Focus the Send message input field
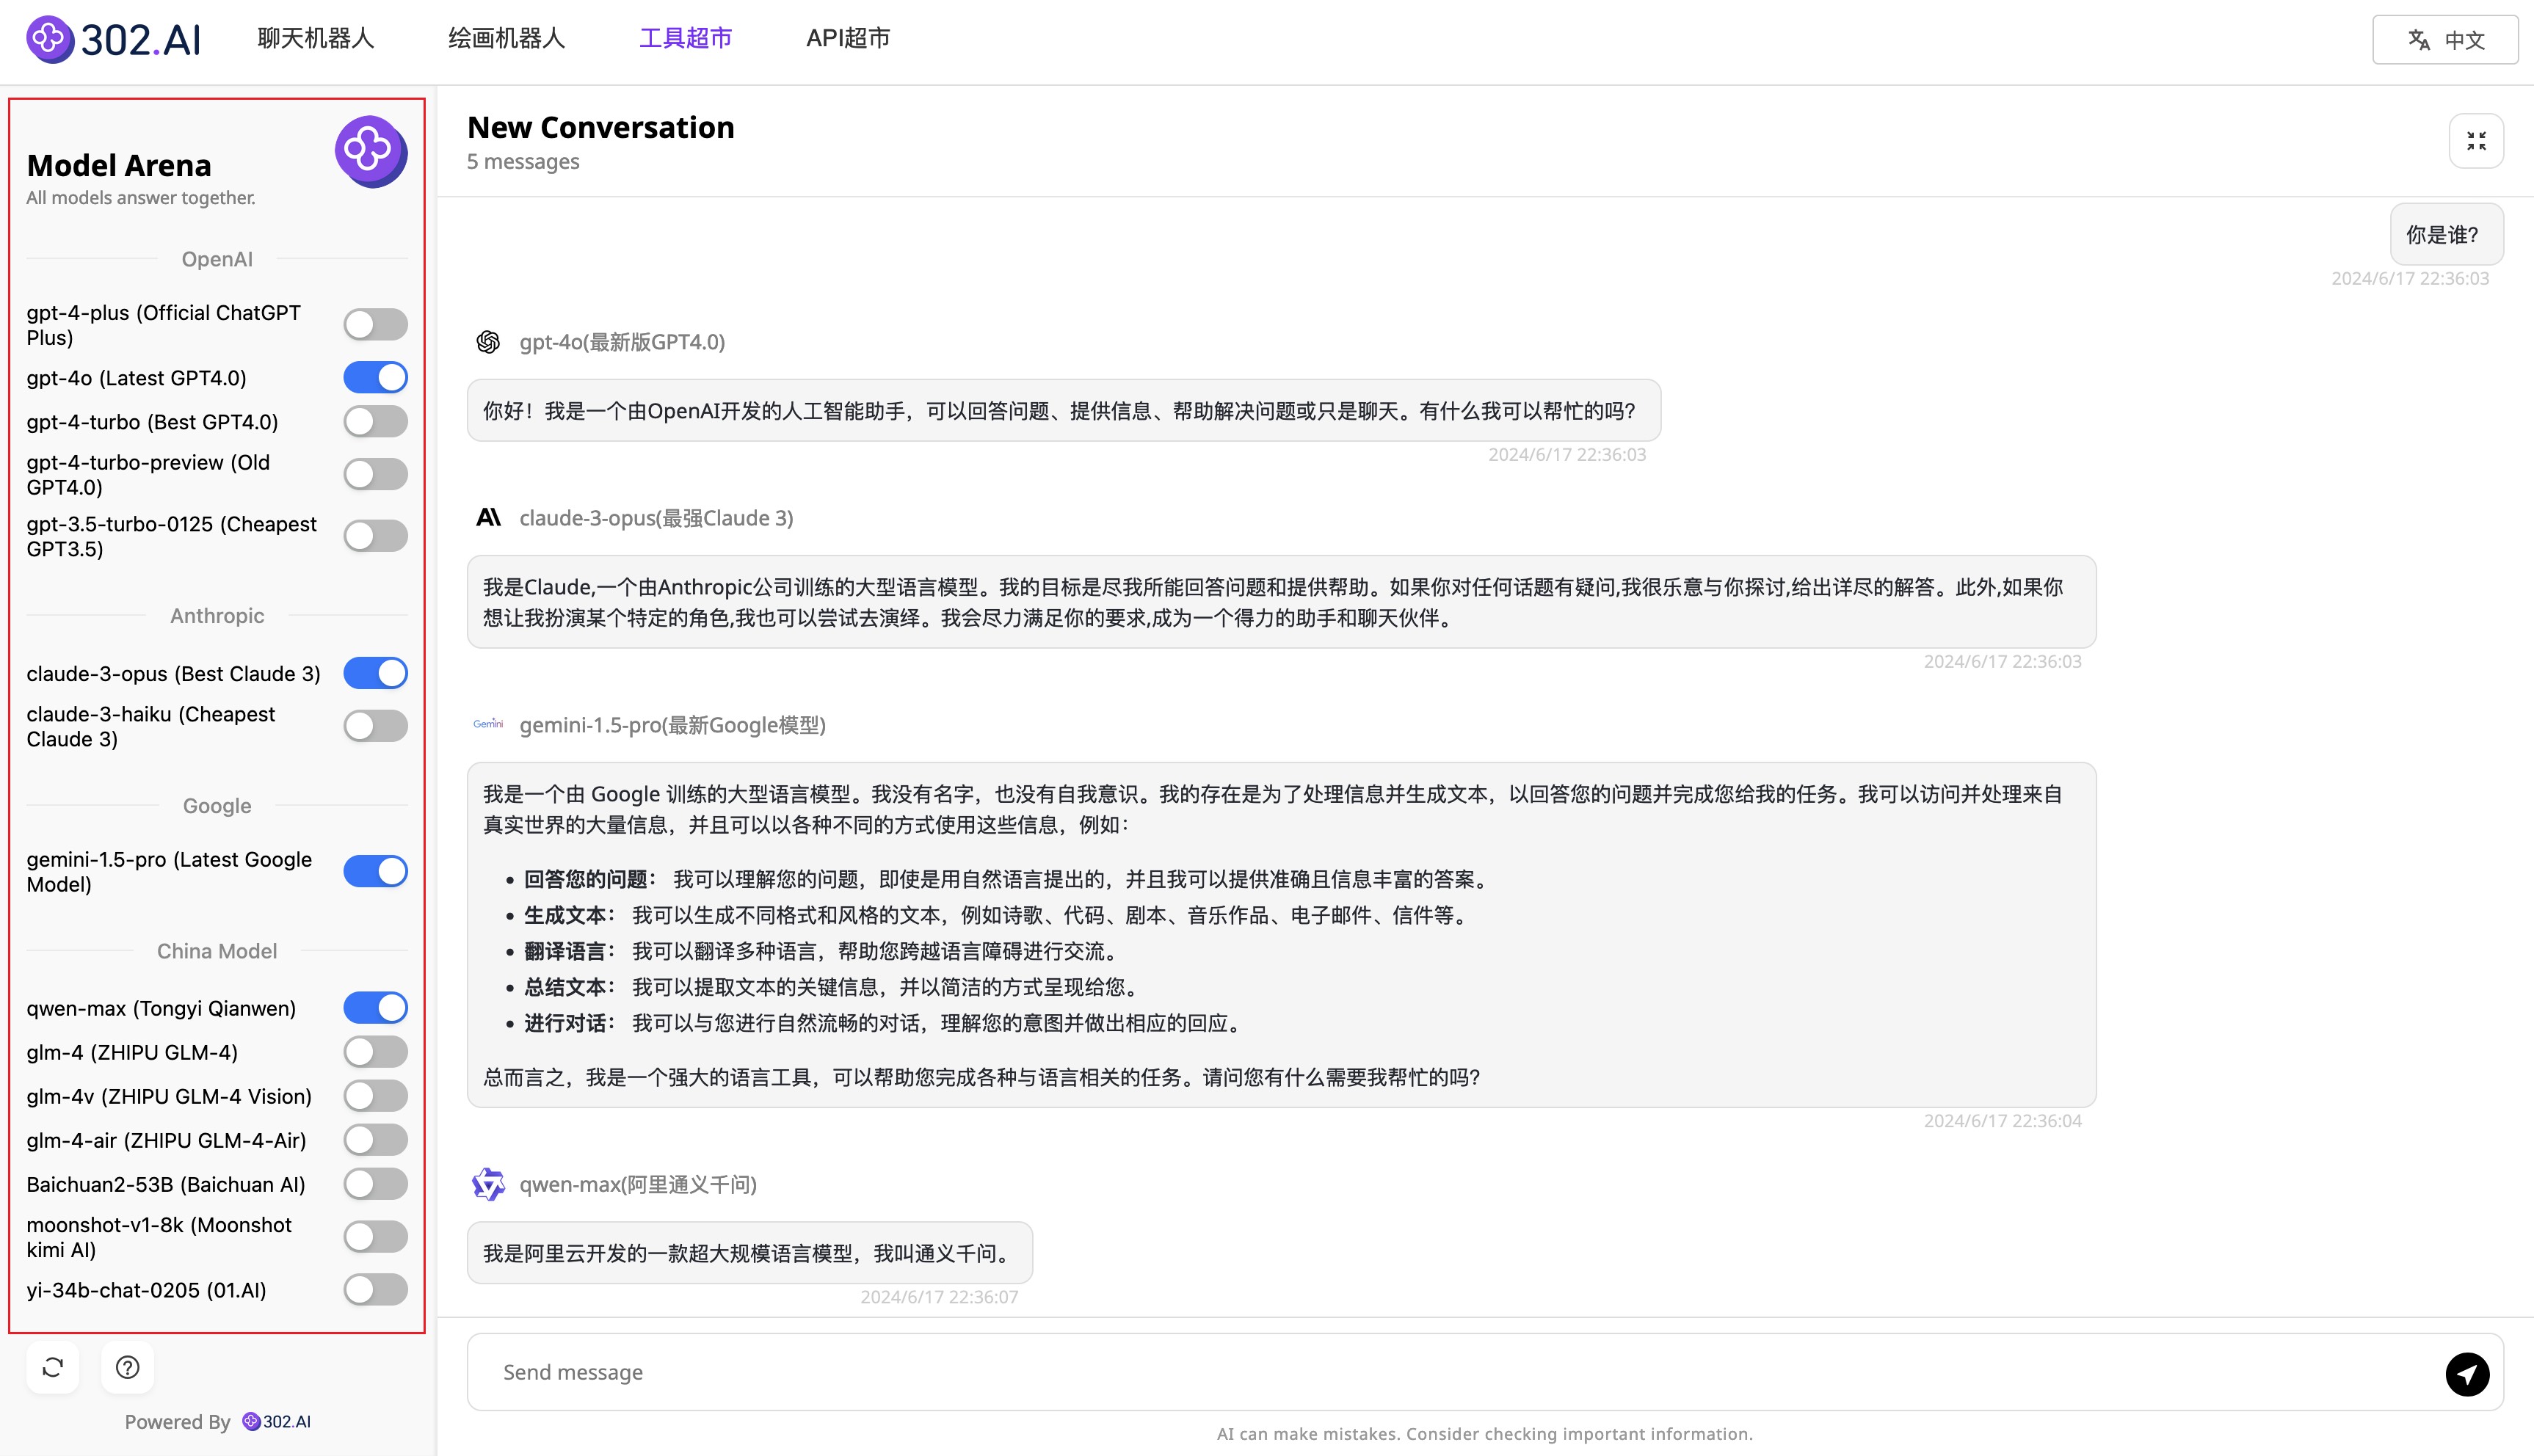The width and height of the screenshot is (2534, 1456). pos(1485,1372)
